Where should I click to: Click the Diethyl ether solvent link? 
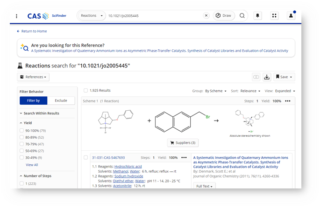click(x=123, y=181)
